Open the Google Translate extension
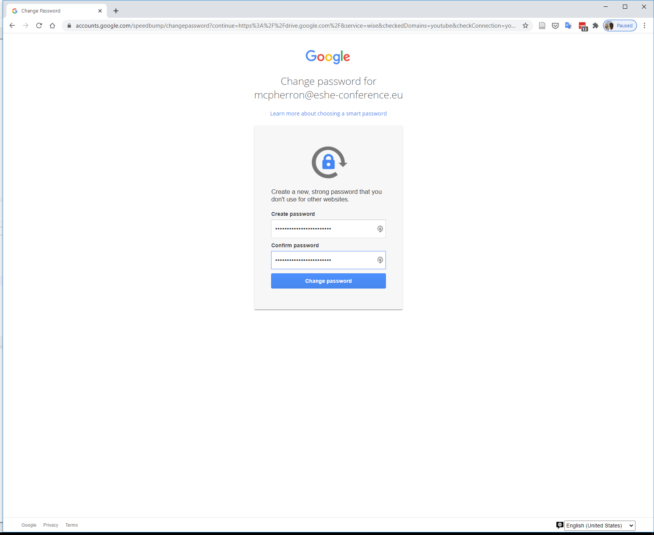The height and width of the screenshot is (535, 654). (568, 26)
